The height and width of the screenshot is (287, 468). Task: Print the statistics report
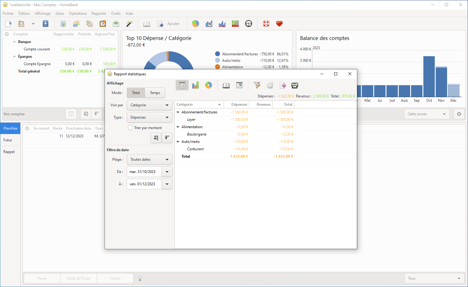click(295, 85)
